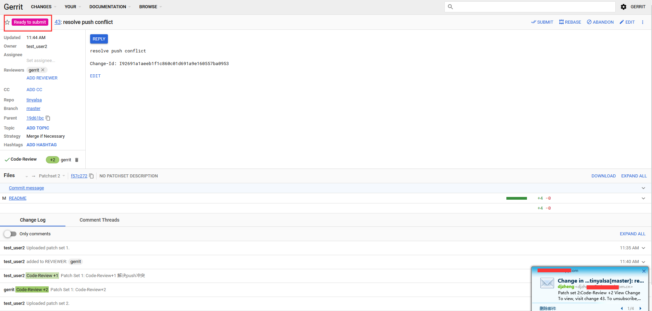Open the Commit message file link
The image size is (652, 311).
pyautogui.click(x=26, y=188)
